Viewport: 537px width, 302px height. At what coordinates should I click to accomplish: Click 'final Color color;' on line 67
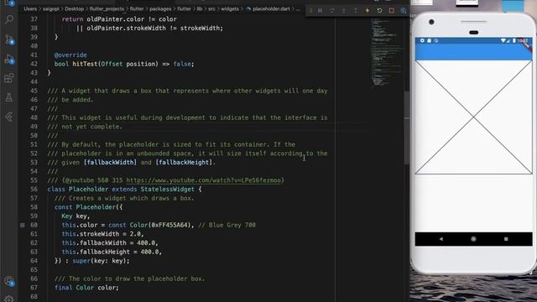click(x=86, y=288)
